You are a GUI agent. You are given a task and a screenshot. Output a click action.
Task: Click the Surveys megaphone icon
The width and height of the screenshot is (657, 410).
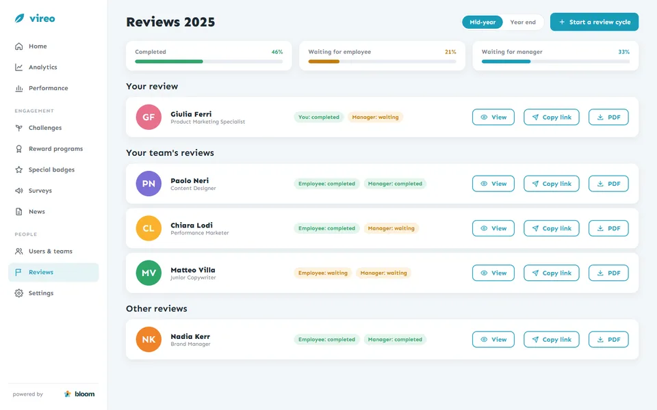pyautogui.click(x=19, y=191)
